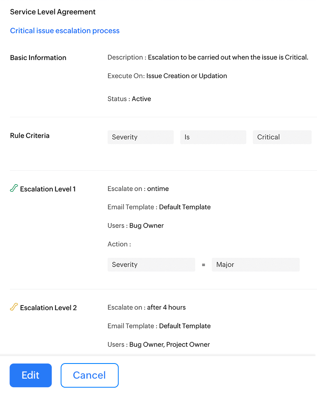The image size is (317, 397).
Task: Click the yellow Escalation Level 2 icon
Action: pos(14,307)
